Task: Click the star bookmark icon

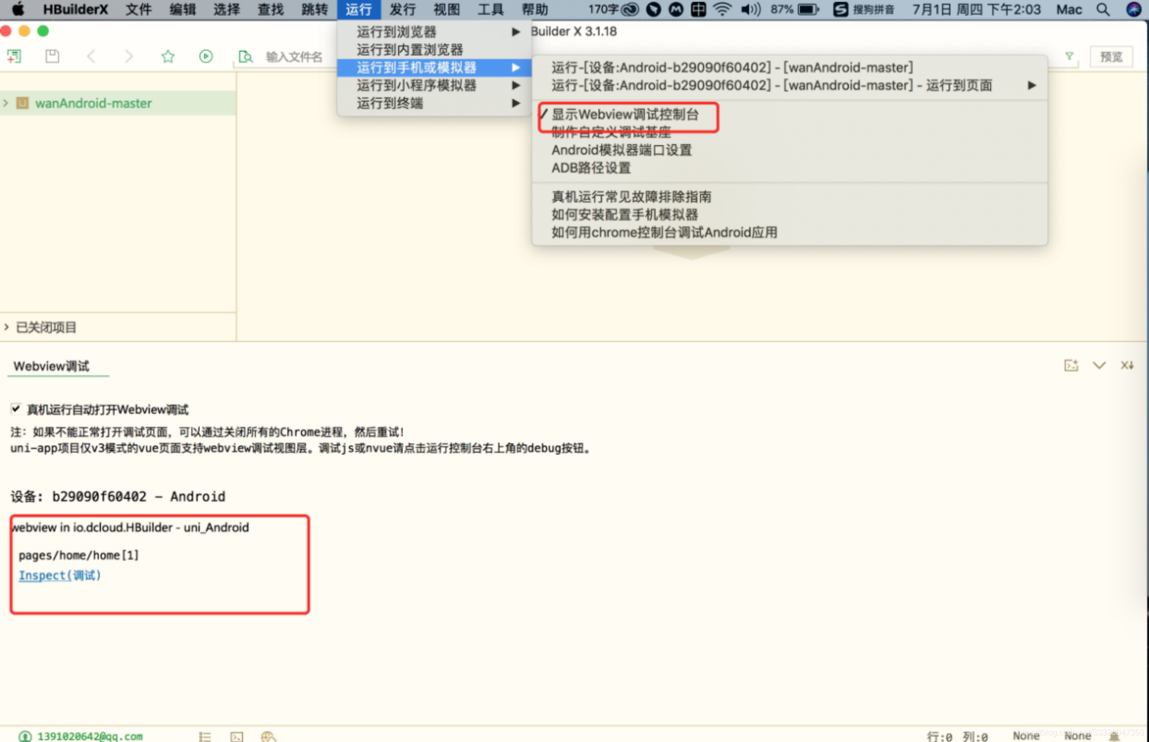Action: (x=167, y=56)
